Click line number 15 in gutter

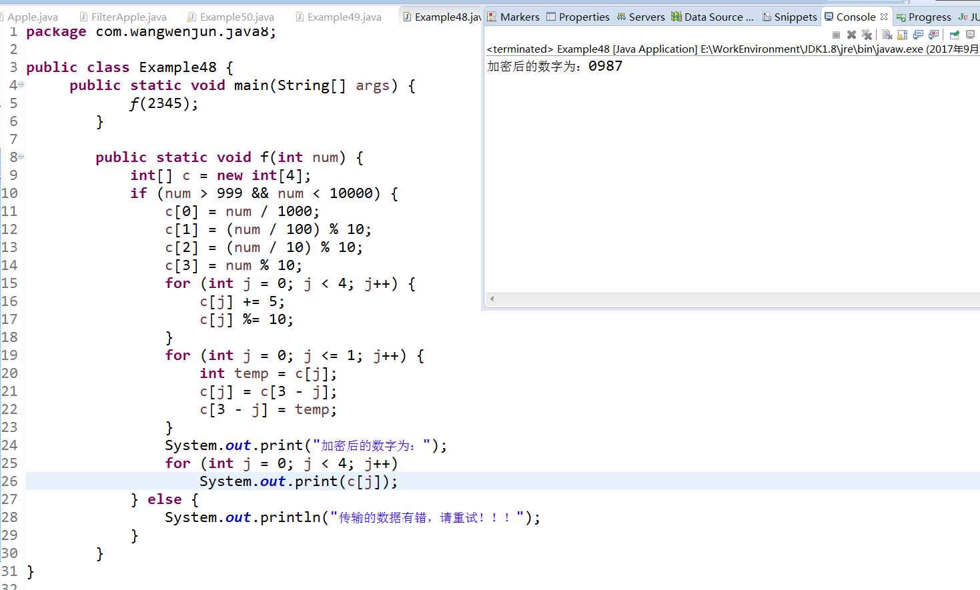pyautogui.click(x=9, y=283)
